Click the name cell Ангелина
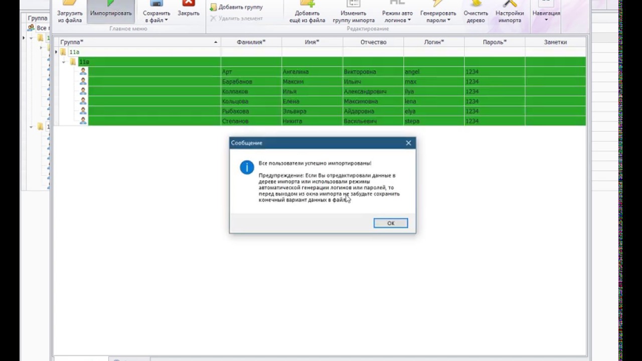The image size is (642, 361). (x=312, y=72)
